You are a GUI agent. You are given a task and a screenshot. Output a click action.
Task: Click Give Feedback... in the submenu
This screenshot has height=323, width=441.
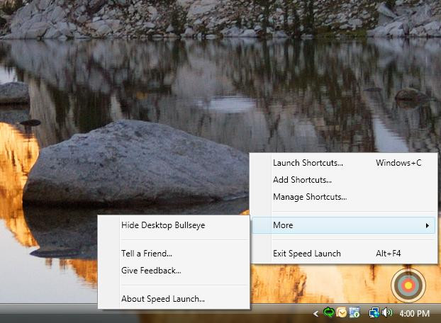click(151, 270)
